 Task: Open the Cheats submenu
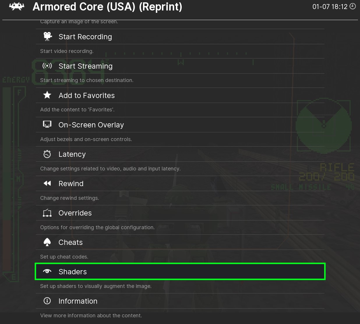point(70,242)
